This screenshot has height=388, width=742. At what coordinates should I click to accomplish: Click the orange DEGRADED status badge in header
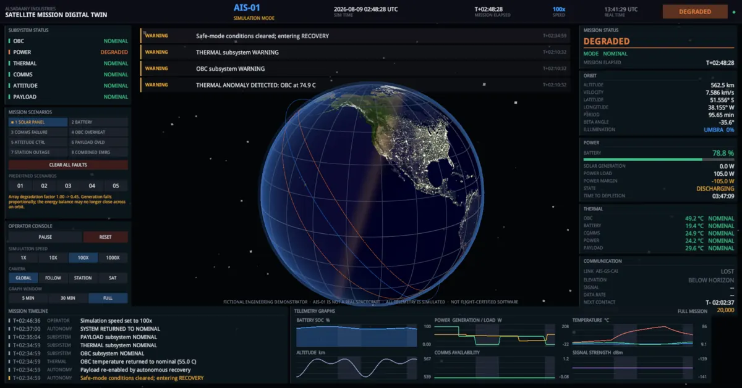[x=695, y=11]
